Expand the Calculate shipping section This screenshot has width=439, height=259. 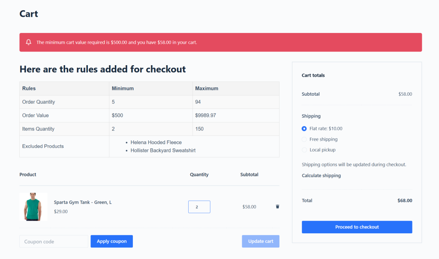point(321,176)
